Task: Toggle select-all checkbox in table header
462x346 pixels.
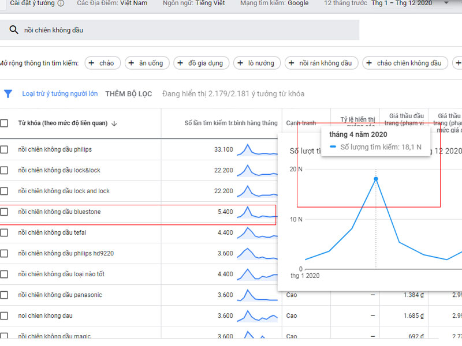Action: click(4, 123)
